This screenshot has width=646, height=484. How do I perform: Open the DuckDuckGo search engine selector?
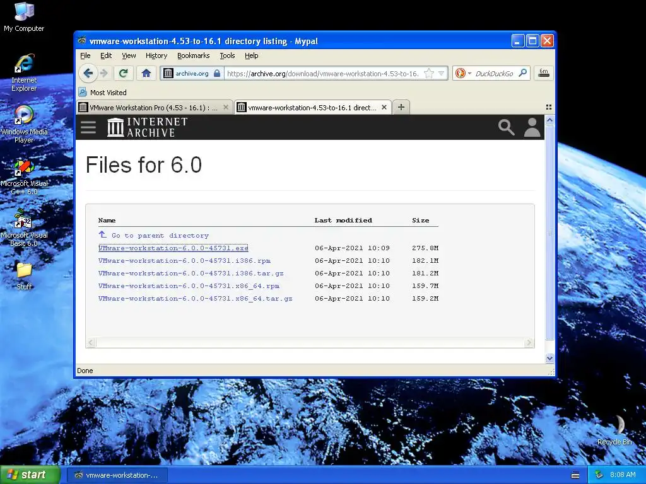coord(463,73)
